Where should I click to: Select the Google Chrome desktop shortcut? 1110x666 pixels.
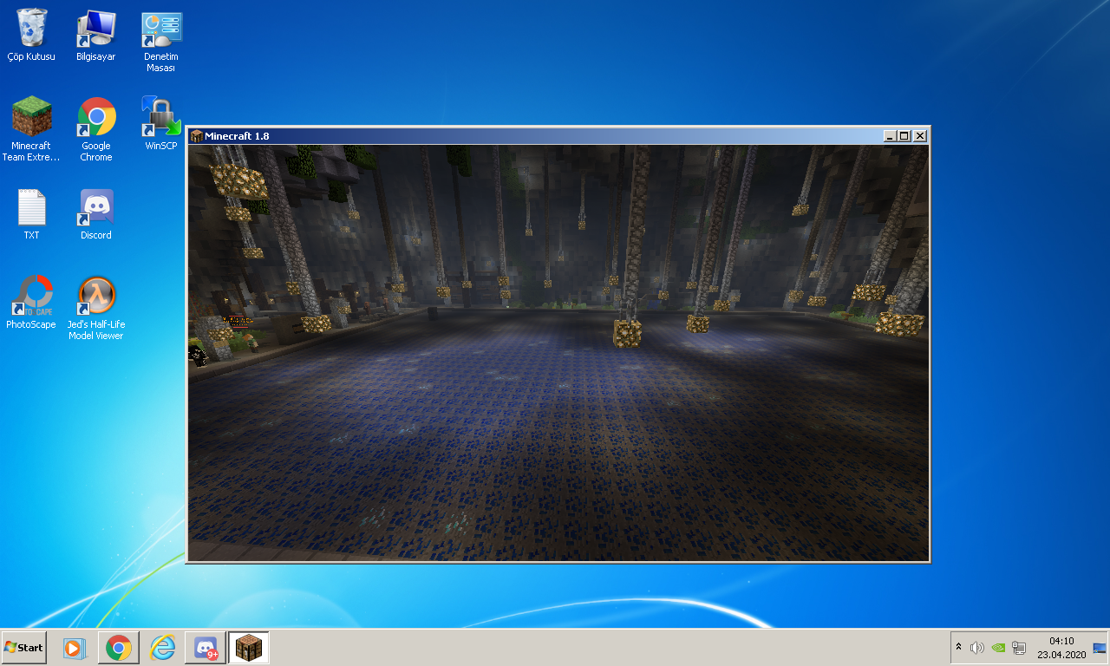(96, 130)
